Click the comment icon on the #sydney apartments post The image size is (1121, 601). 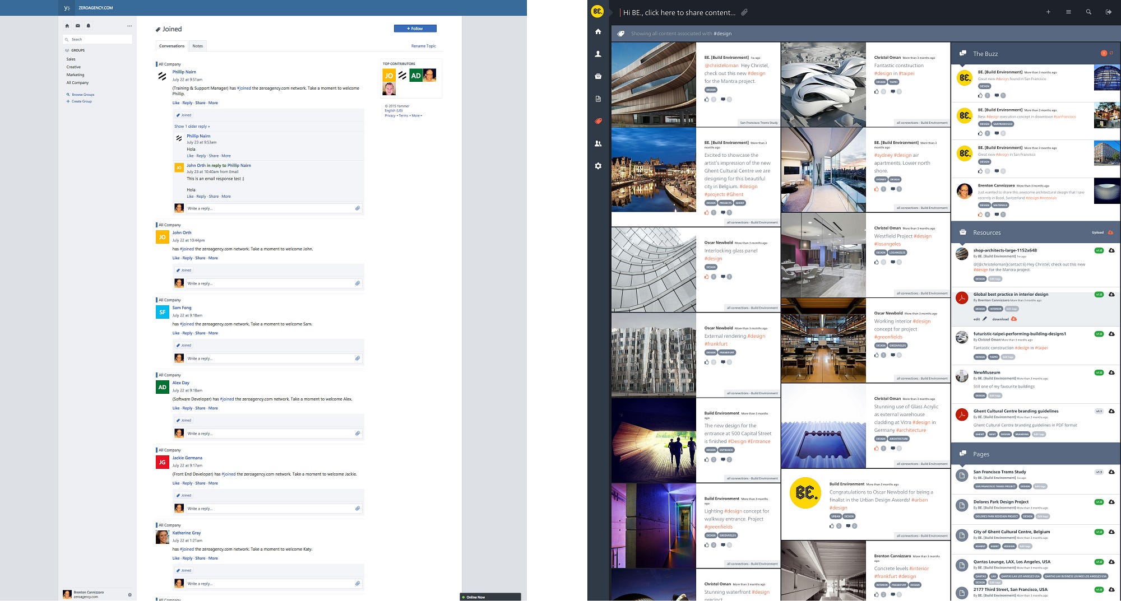click(x=893, y=189)
